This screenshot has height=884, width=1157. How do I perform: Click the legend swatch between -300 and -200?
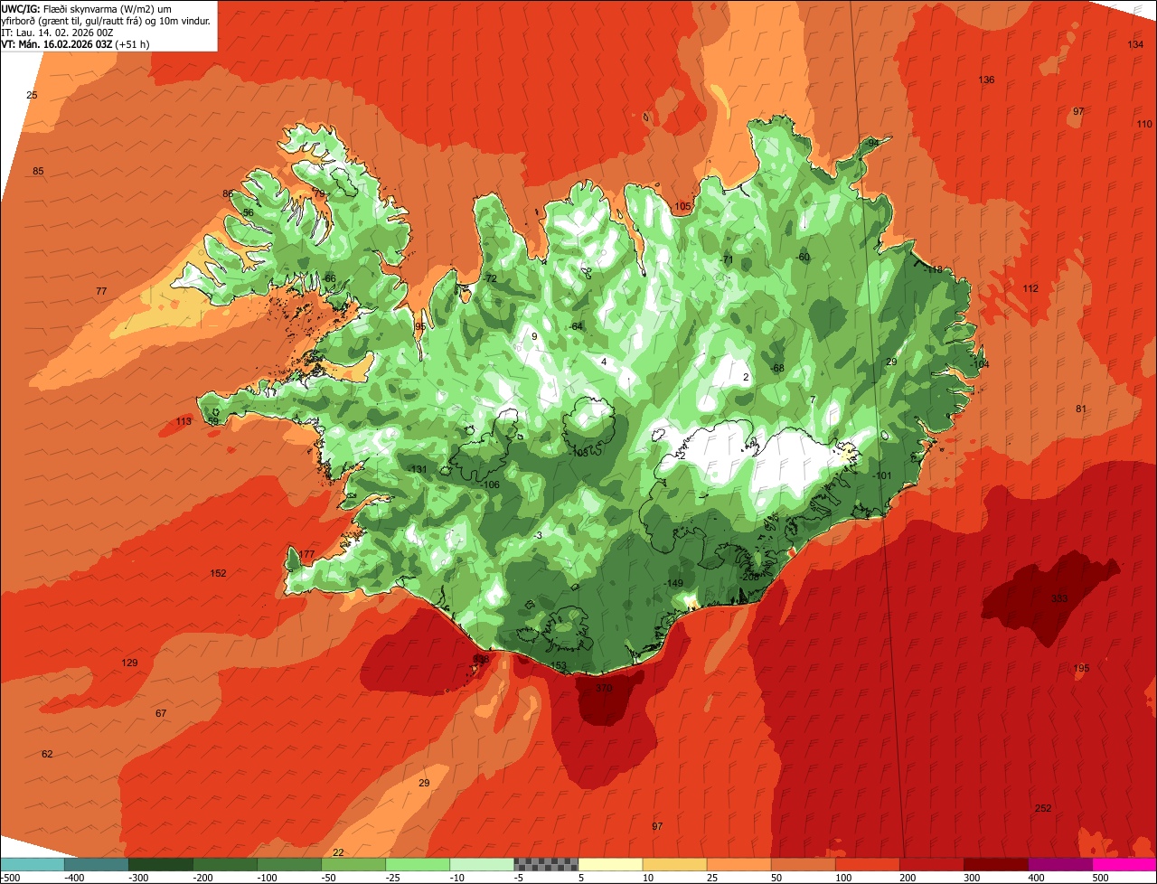click(x=160, y=864)
